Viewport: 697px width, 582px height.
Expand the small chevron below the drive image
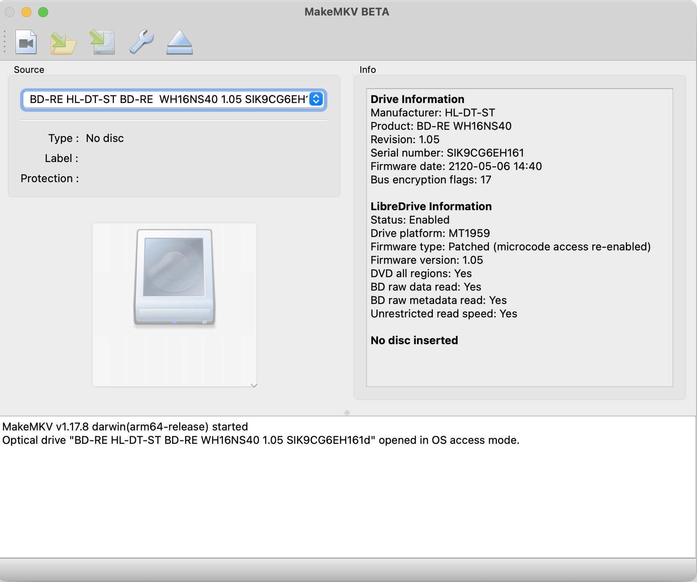click(254, 385)
